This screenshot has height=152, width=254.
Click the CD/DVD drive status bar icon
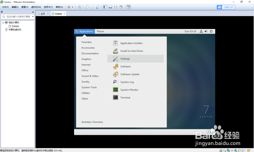225,150
